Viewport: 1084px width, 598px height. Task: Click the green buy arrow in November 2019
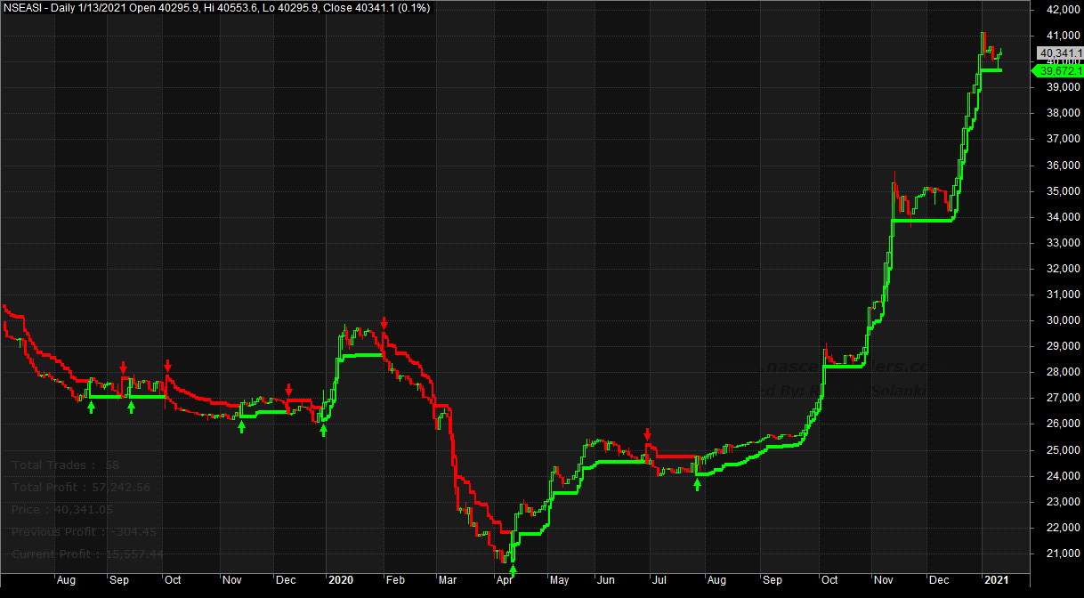click(241, 427)
